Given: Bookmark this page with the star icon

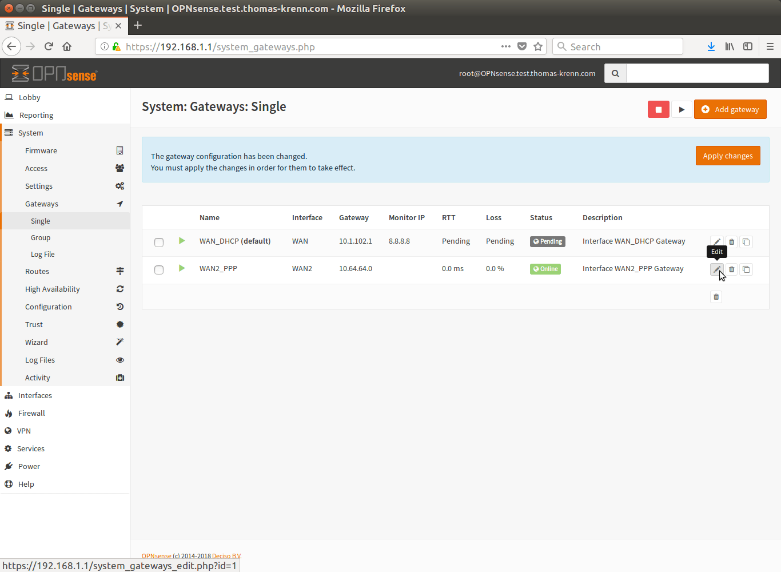Looking at the screenshot, I should pyautogui.click(x=538, y=47).
